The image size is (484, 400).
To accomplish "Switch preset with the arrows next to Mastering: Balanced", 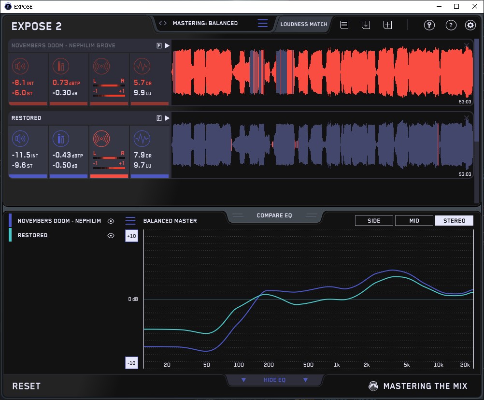I will [163, 23].
